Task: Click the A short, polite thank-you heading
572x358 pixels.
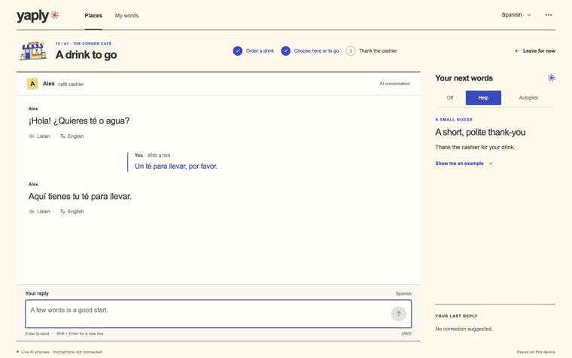Action: [480, 132]
